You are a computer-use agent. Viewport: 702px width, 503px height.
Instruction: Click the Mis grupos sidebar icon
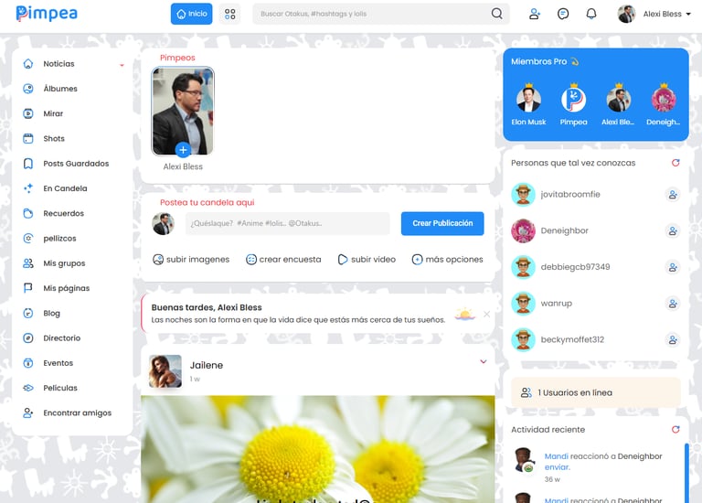(x=27, y=263)
